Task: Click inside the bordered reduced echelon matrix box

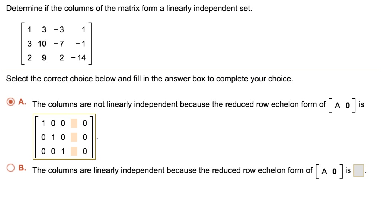Action: click(63, 137)
